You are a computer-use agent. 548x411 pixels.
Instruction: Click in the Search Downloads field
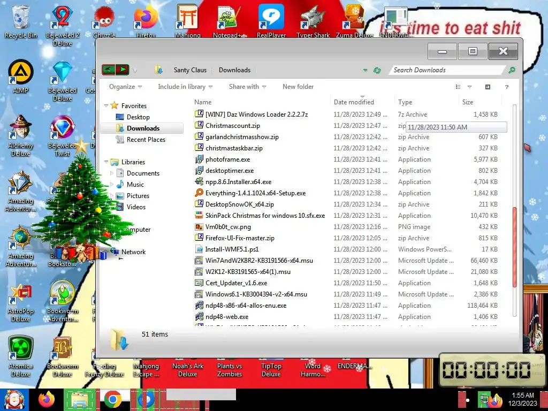click(448, 70)
